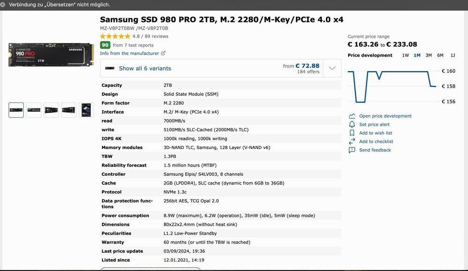This screenshot has width=468, height=271.
Task: Click the checklist clipboard icon
Action: click(x=352, y=142)
